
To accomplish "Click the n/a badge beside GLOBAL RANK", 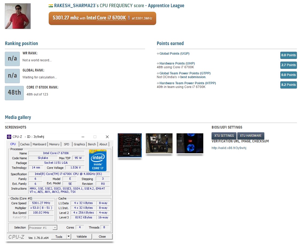I will [12, 76].
